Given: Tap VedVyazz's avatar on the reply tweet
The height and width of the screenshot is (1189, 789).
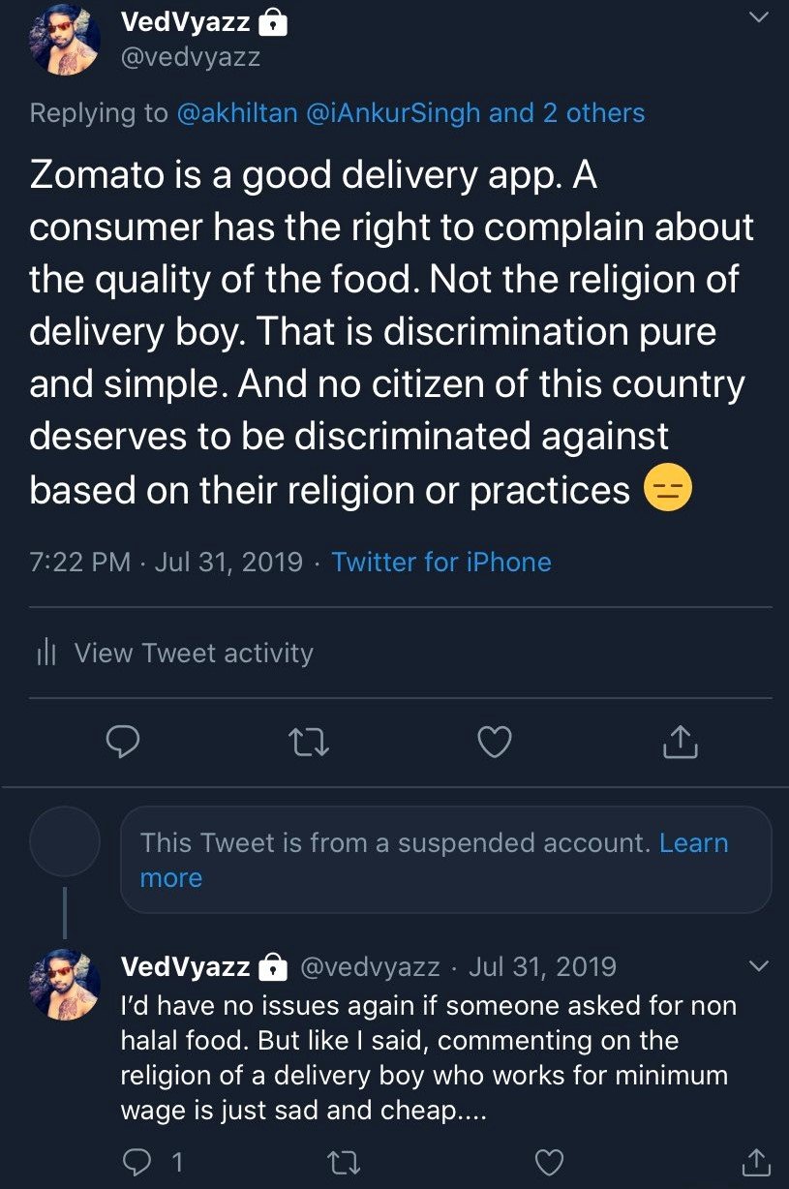Looking at the screenshot, I should (66, 985).
